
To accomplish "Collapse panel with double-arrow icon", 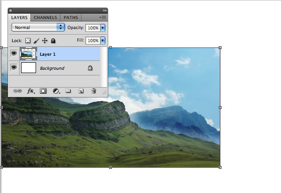I will click(x=104, y=11).
